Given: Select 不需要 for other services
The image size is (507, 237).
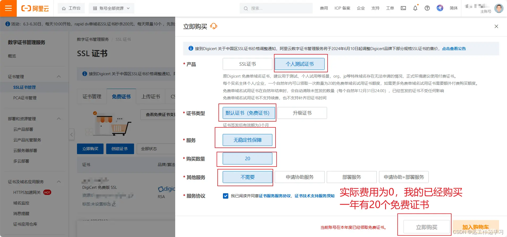Looking at the screenshot, I should (x=247, y=177).
